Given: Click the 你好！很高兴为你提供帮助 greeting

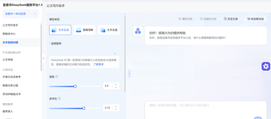Looking at the screenshot, I should 167,33.
